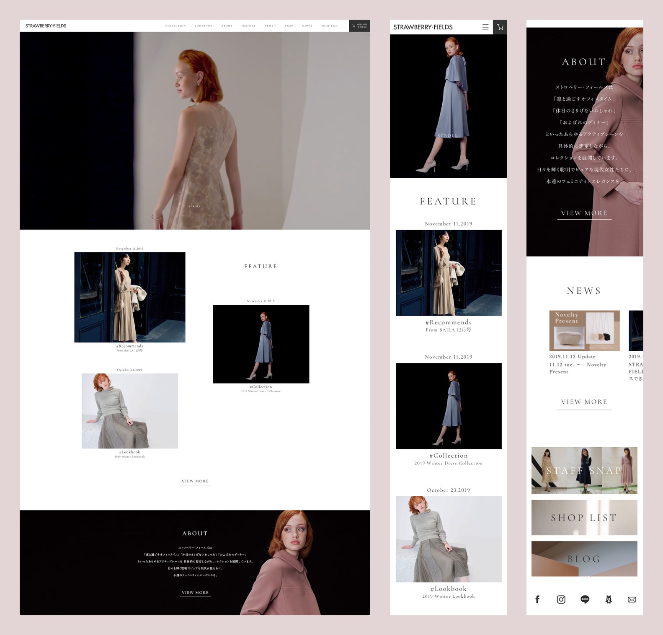Open the envelope mail icon

pos(632,599)
